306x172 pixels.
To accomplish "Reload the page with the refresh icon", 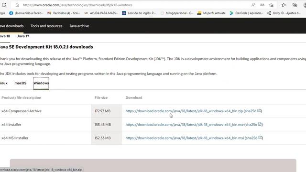I will coord(4,5).
